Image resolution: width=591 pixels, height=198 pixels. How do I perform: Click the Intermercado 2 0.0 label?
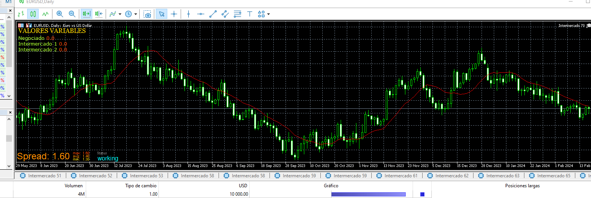click(42, 50)
